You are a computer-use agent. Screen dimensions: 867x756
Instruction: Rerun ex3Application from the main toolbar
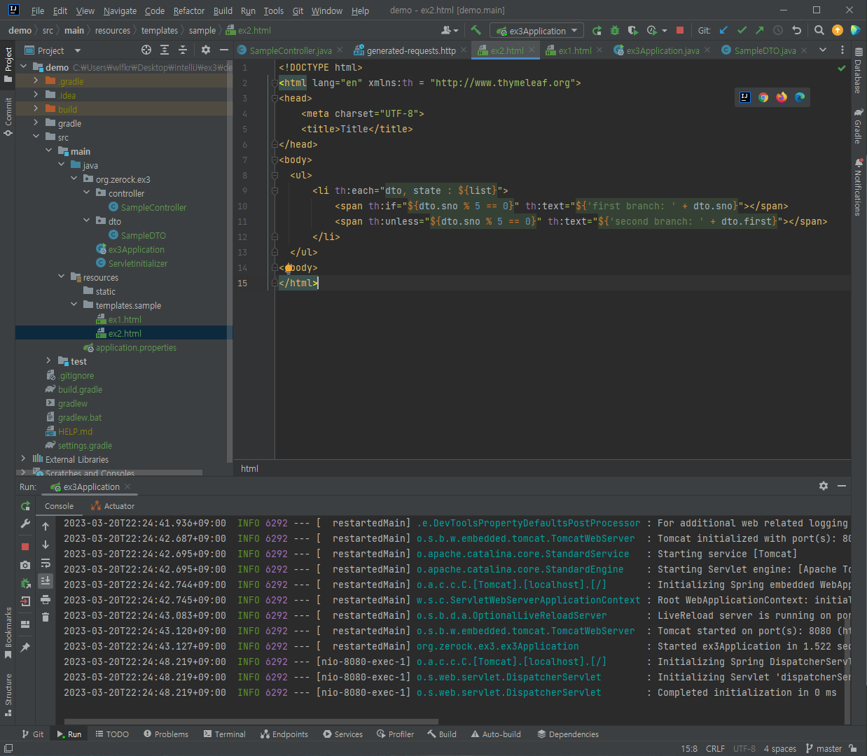point(597,30)
